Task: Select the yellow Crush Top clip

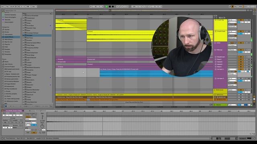Action: coord(71,25)
